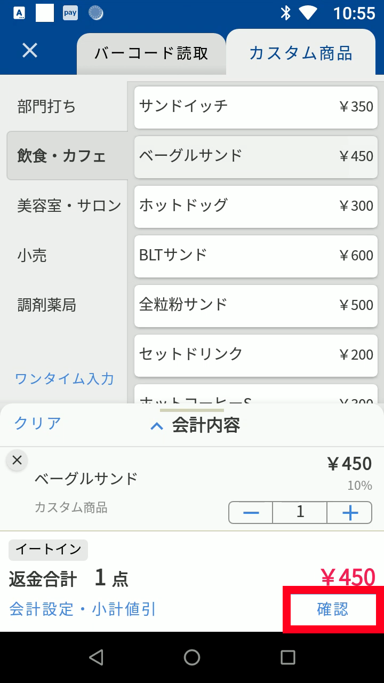Close the product selection screen with X
Screen dimensions: 384x683
tap(30, 51)
